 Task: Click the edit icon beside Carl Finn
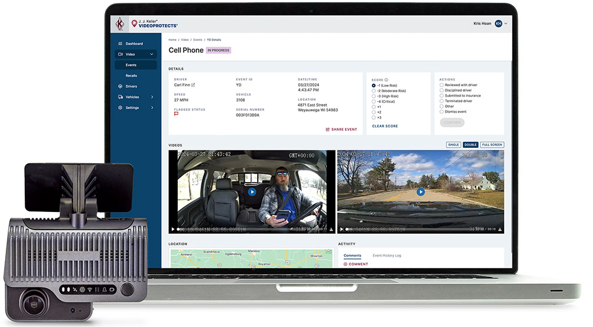tap(193, 85)
